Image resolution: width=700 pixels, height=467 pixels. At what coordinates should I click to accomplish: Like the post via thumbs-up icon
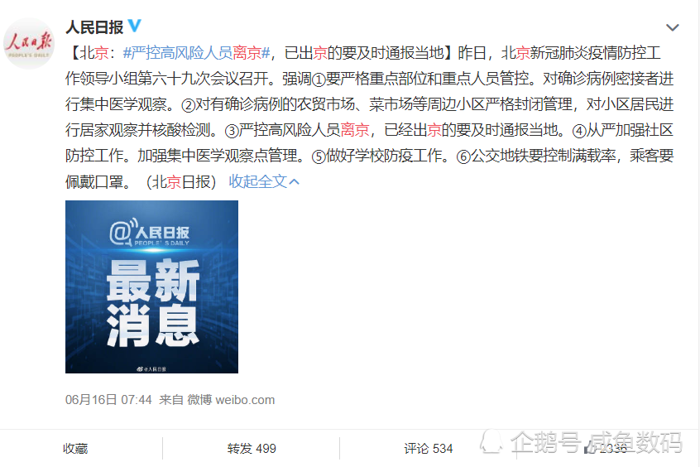590,448
